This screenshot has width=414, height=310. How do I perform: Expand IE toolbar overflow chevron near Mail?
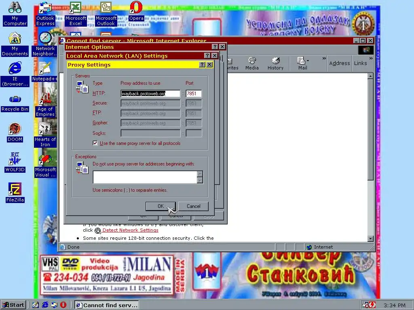(324, 58)
